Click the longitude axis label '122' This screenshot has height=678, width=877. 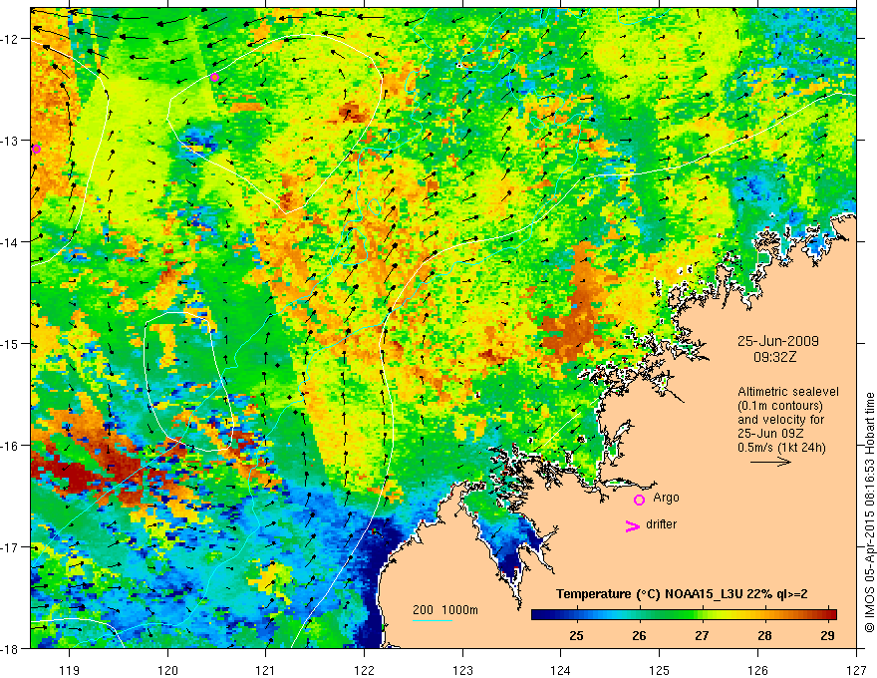click(364, 671)
